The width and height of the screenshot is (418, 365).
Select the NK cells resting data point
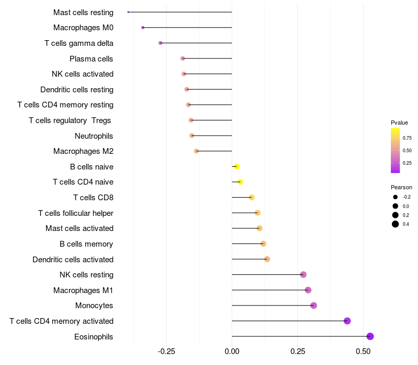(303, 275)
